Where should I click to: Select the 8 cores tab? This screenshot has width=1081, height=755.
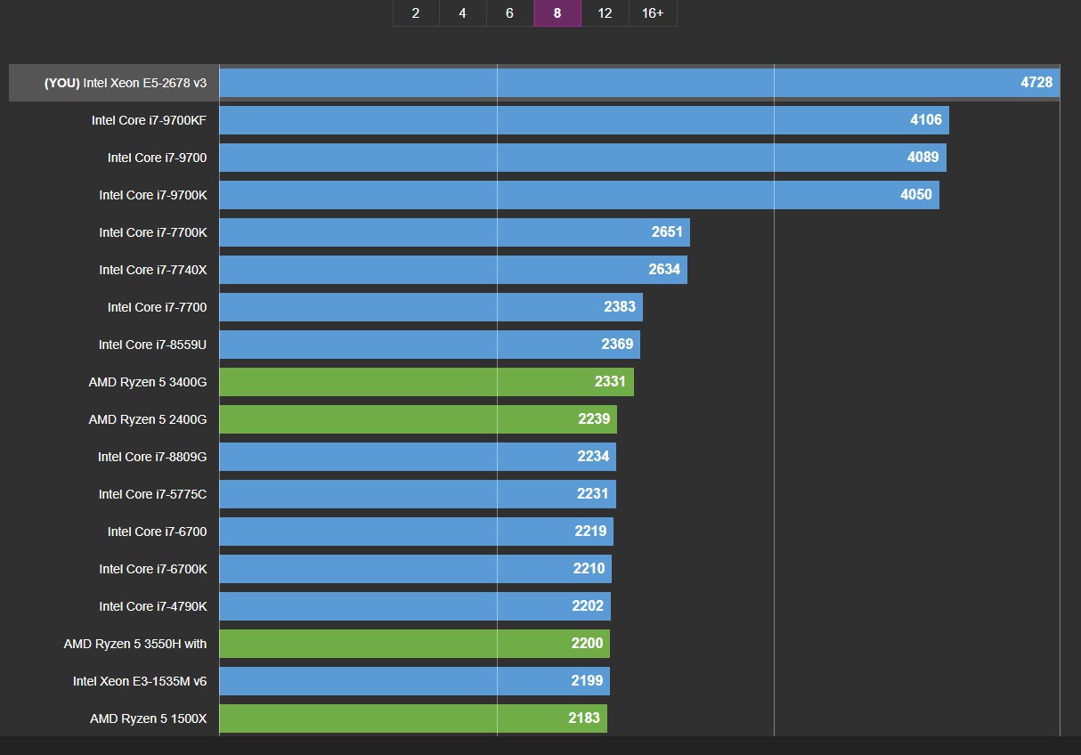coord(557,13)
